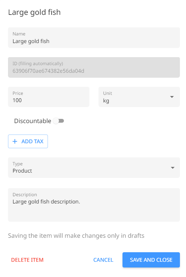Open the Unit dropdown showing kg
This screenshot has height=277, width=186.
click(139, 97)
